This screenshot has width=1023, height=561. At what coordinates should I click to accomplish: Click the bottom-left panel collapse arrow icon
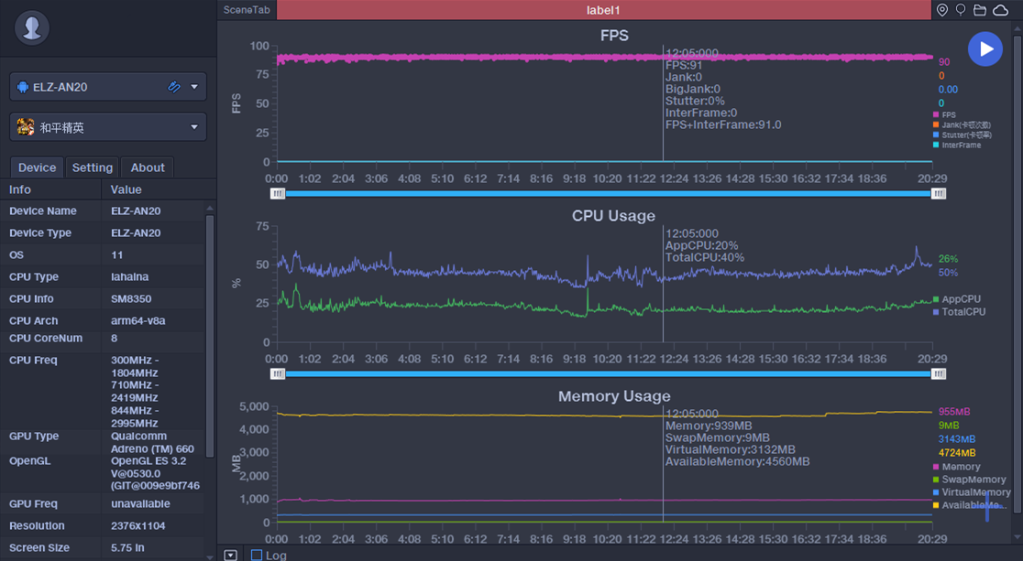pyautogui.click(x=231, y=555)
